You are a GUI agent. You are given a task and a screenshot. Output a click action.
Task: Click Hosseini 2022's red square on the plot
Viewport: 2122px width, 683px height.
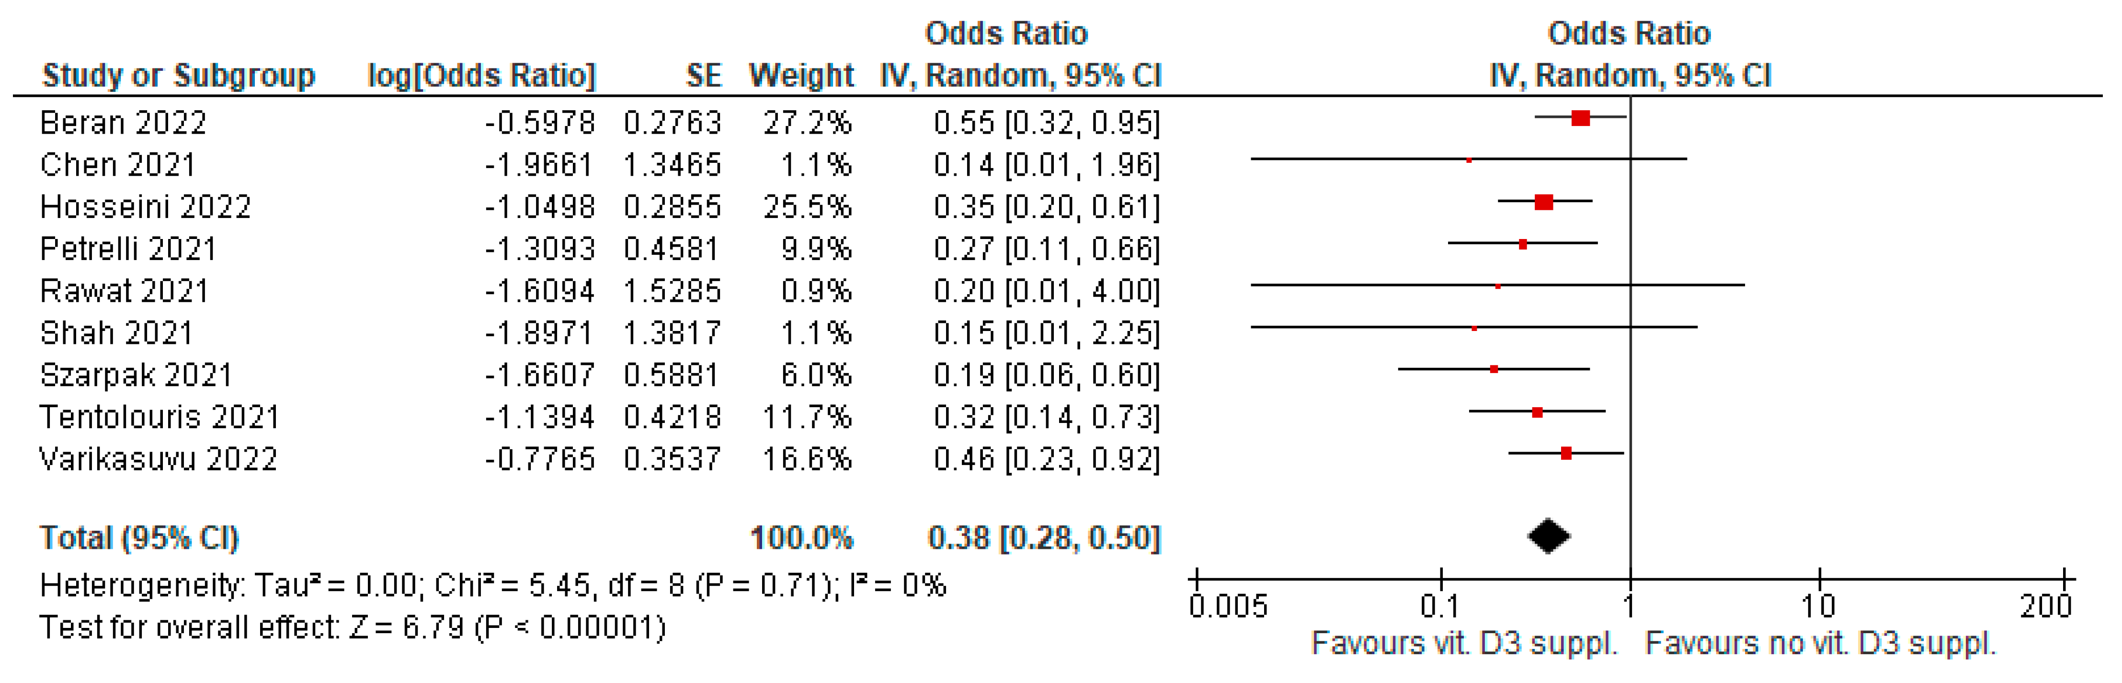(x=1544, y=202)
